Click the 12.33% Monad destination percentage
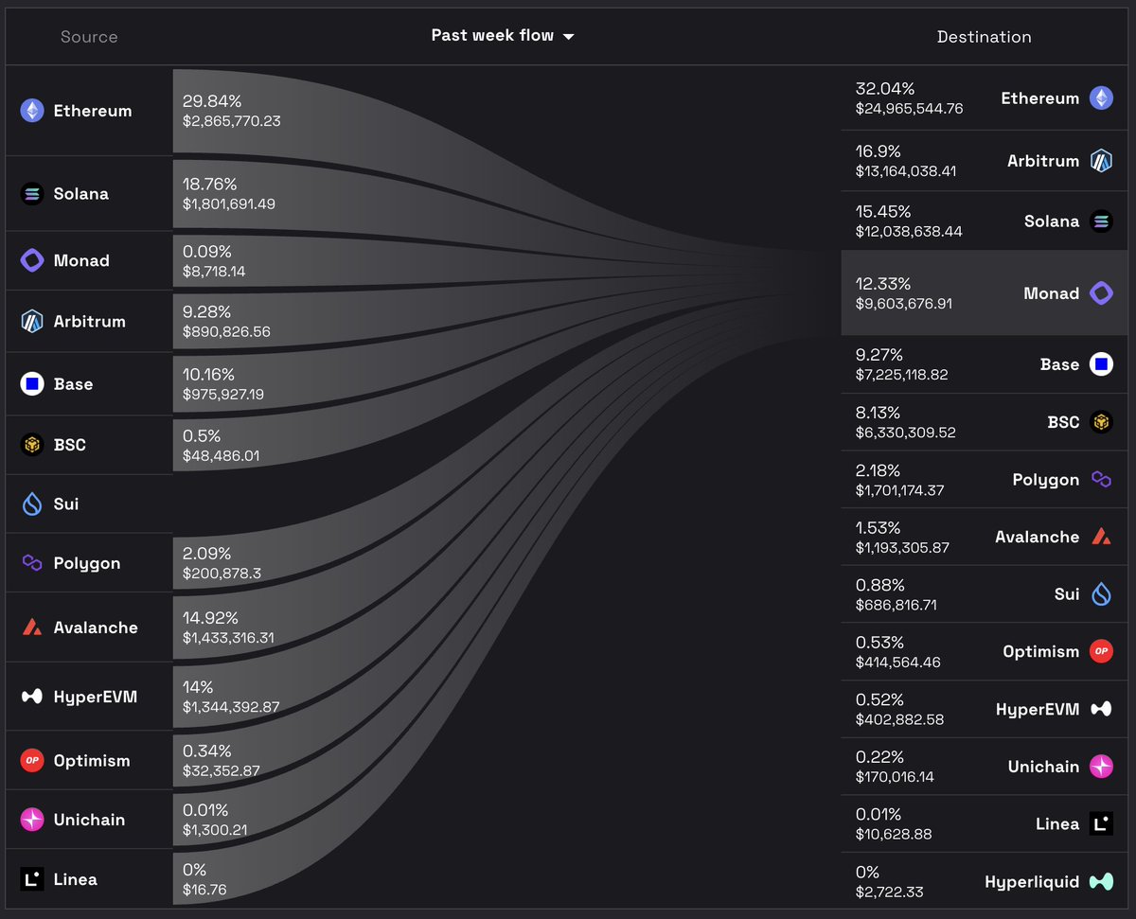 (883, 284)
